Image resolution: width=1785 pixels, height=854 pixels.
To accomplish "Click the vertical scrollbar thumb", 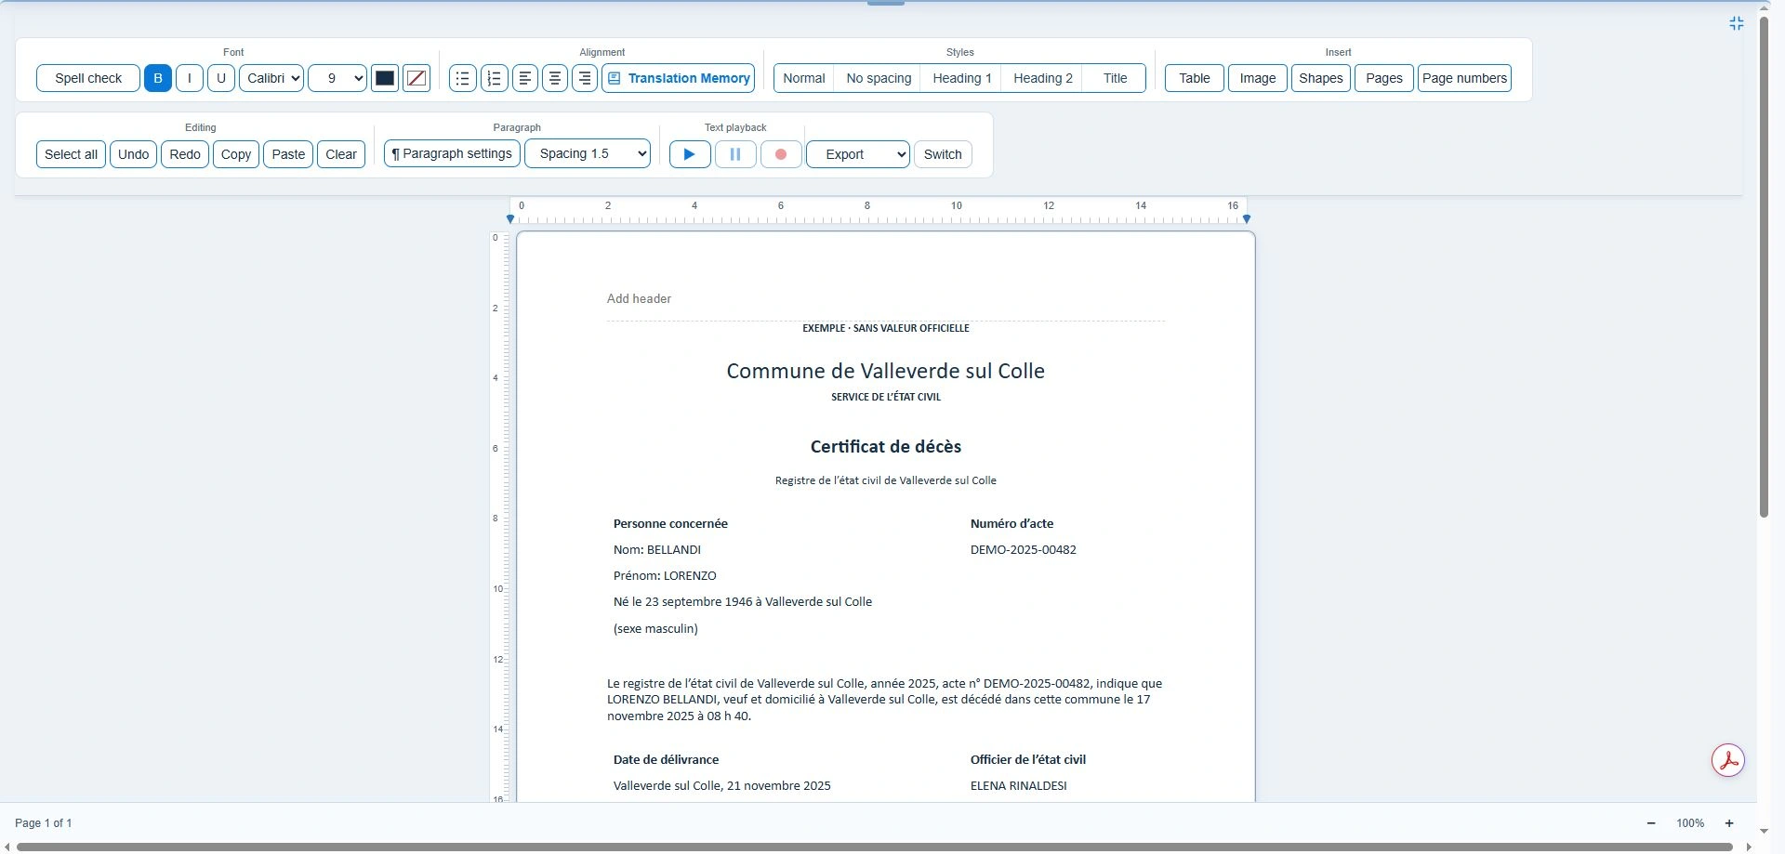I will 1764,267.
